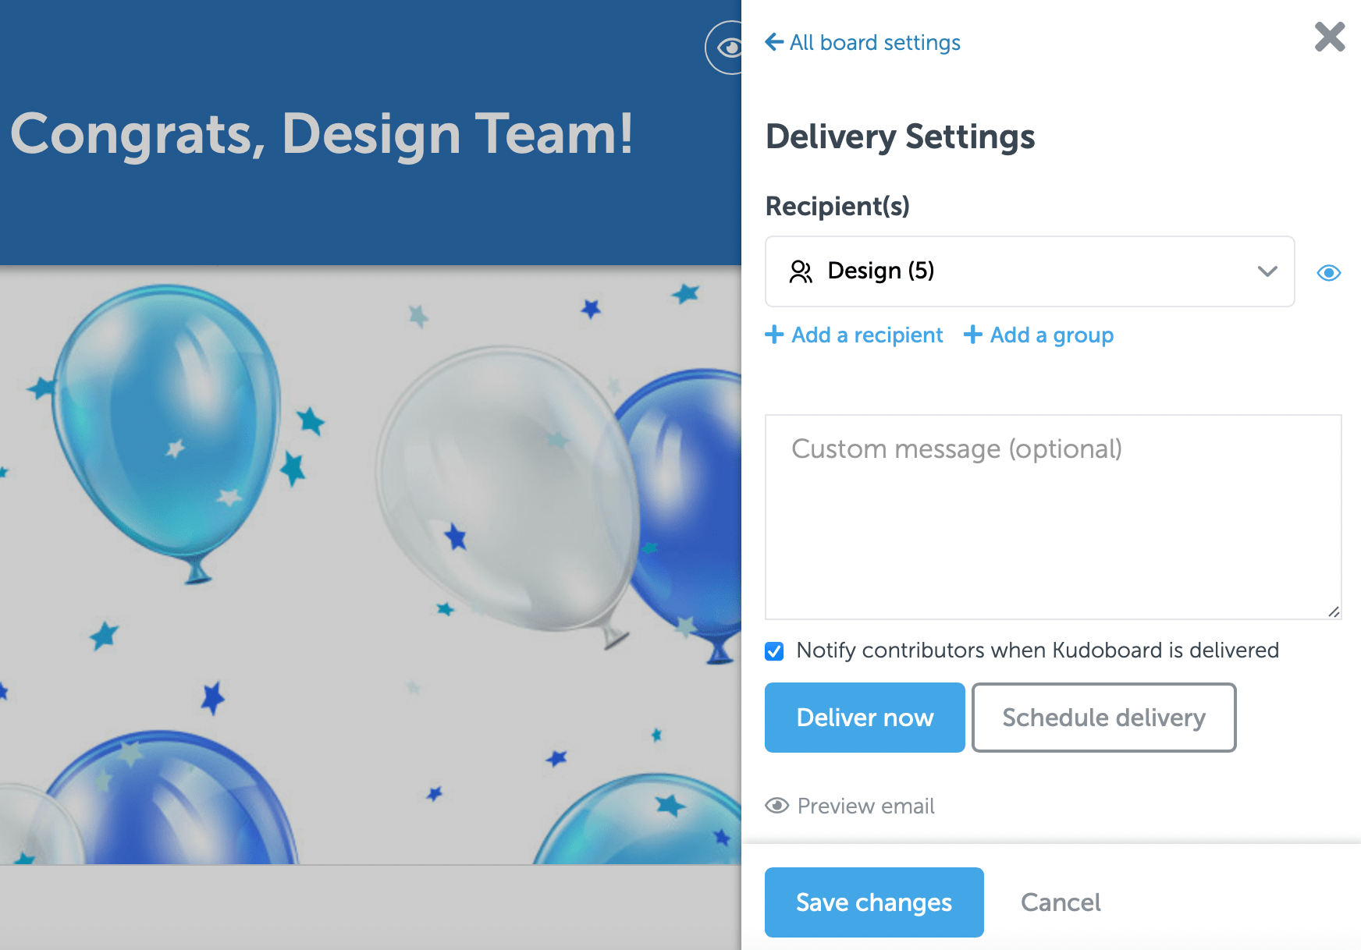Click the plus icon before Add a group
Image resolution: width=1361 pixels, height=950 pixels.
972,335
